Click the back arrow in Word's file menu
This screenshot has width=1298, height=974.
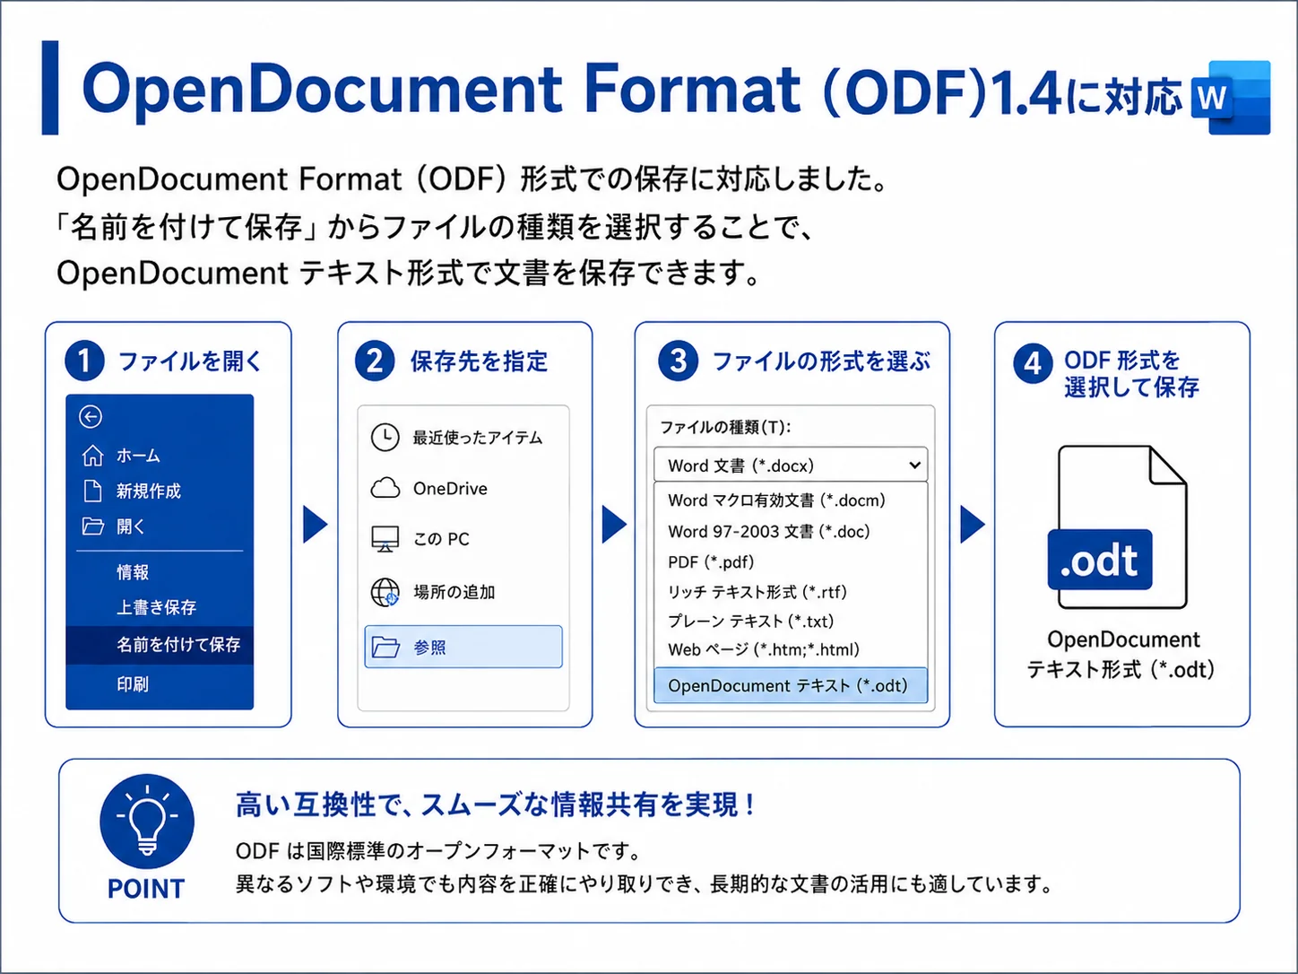coord(91,416)
